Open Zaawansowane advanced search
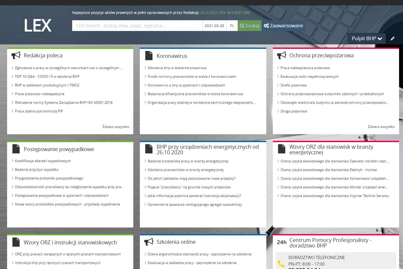This screenshot has height=269, width=403. (283, 26)
